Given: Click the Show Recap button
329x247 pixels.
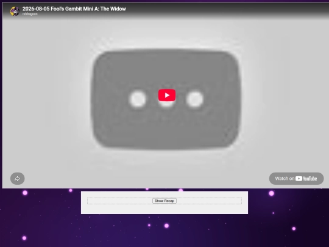Looking at the screenshot, I should coord(164,201).
